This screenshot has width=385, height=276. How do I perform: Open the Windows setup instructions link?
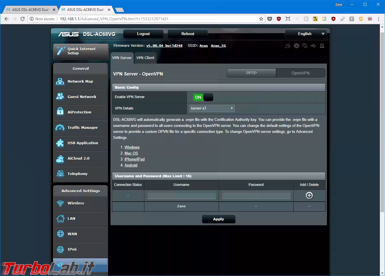(132, 147)
